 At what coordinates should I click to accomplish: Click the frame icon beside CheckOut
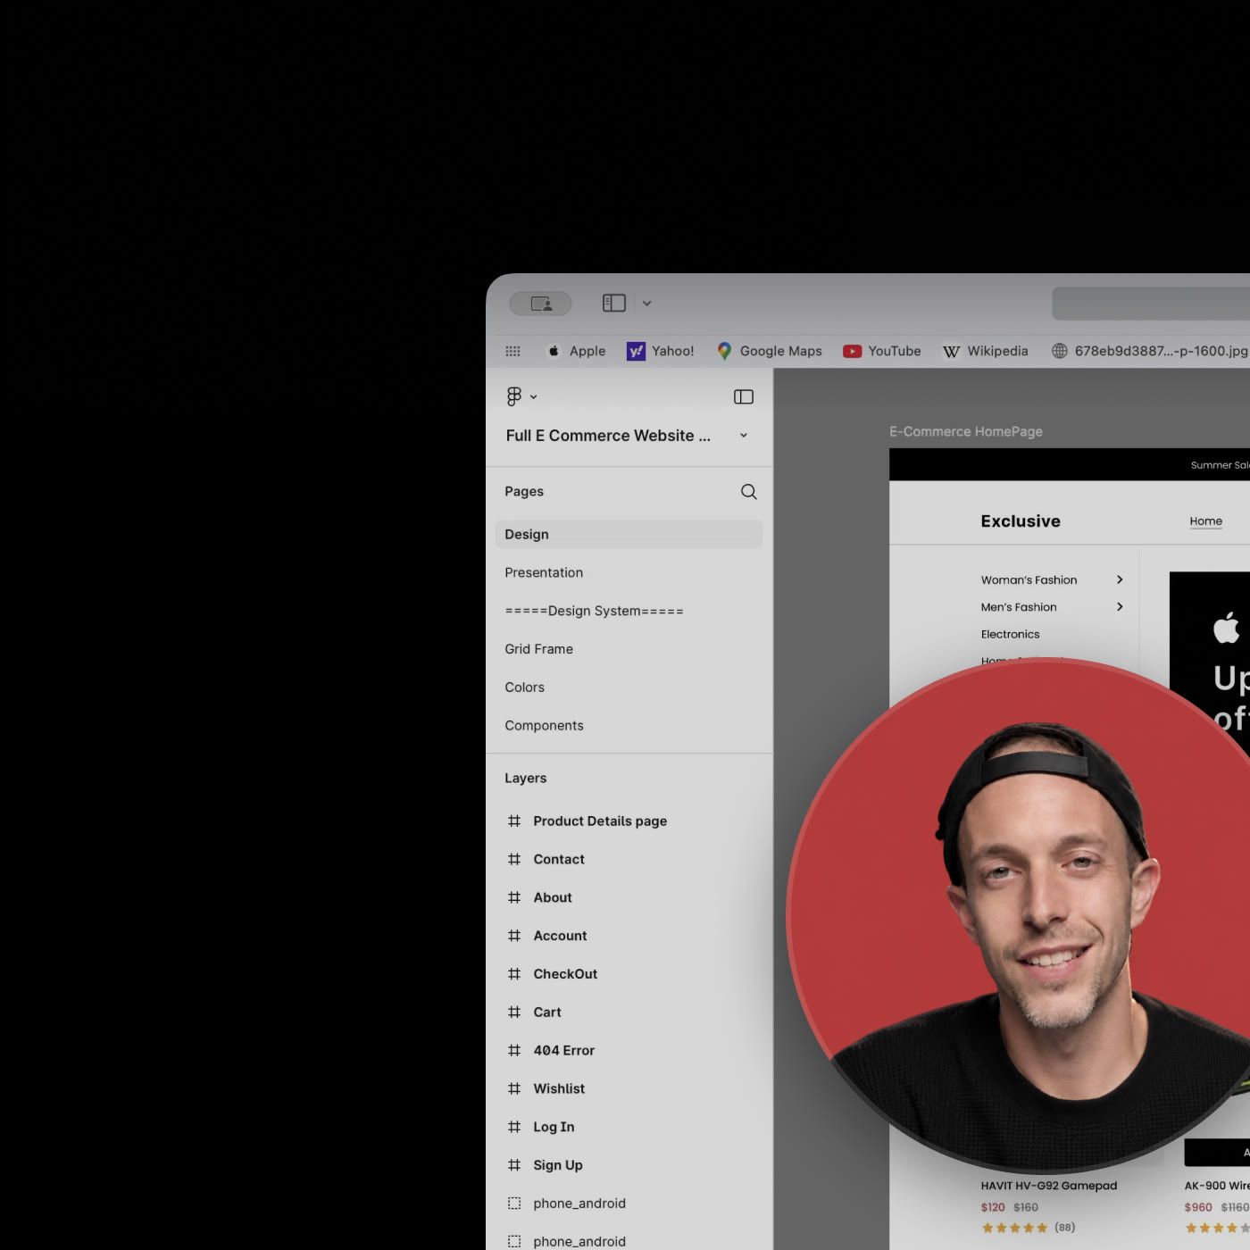click(514, 974)
